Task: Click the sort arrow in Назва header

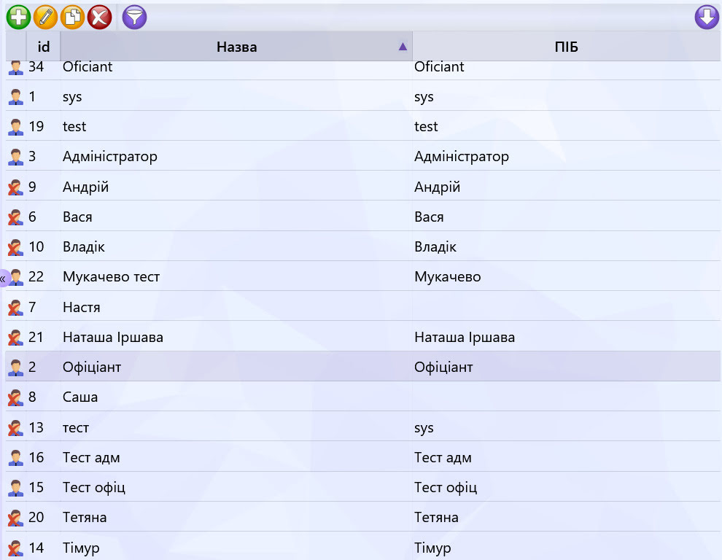Action: (403, 47)
